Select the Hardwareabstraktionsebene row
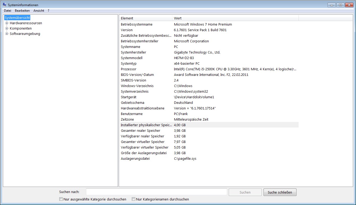The height and width of the screenshot is (205, 356). (209, 108)
